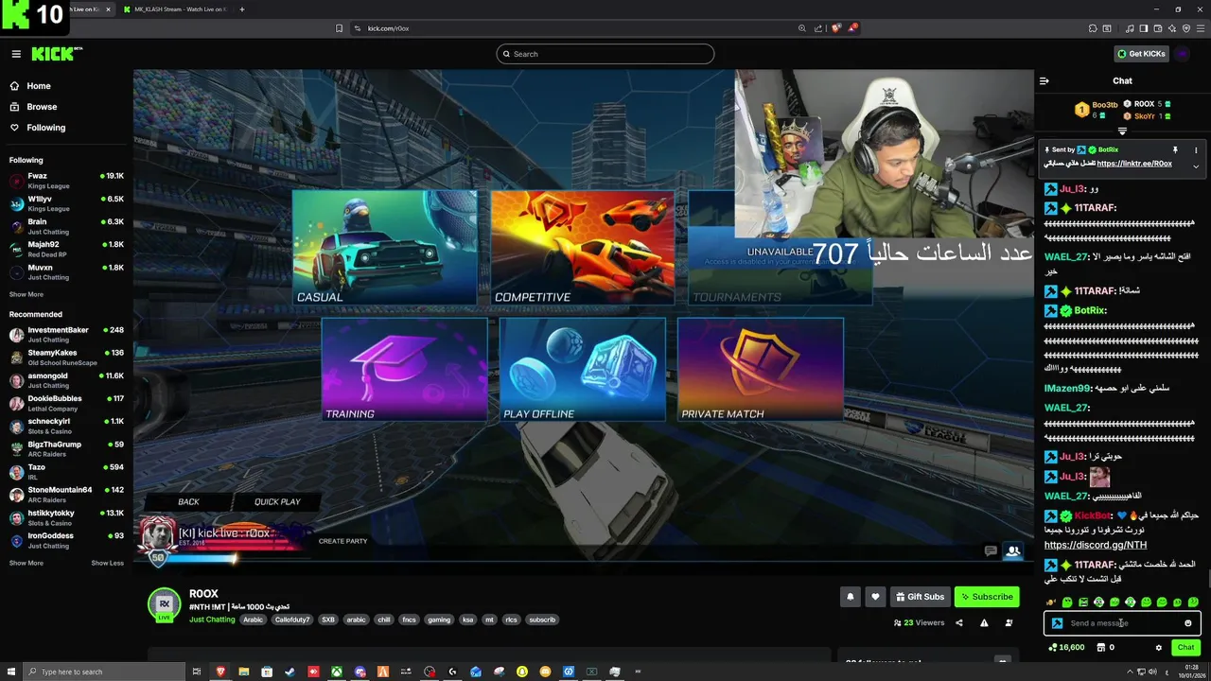The height and width of the screenshot is (681, 1211).
Task: Select TRAINING game mode tile
Action: [x=404, y=369]
